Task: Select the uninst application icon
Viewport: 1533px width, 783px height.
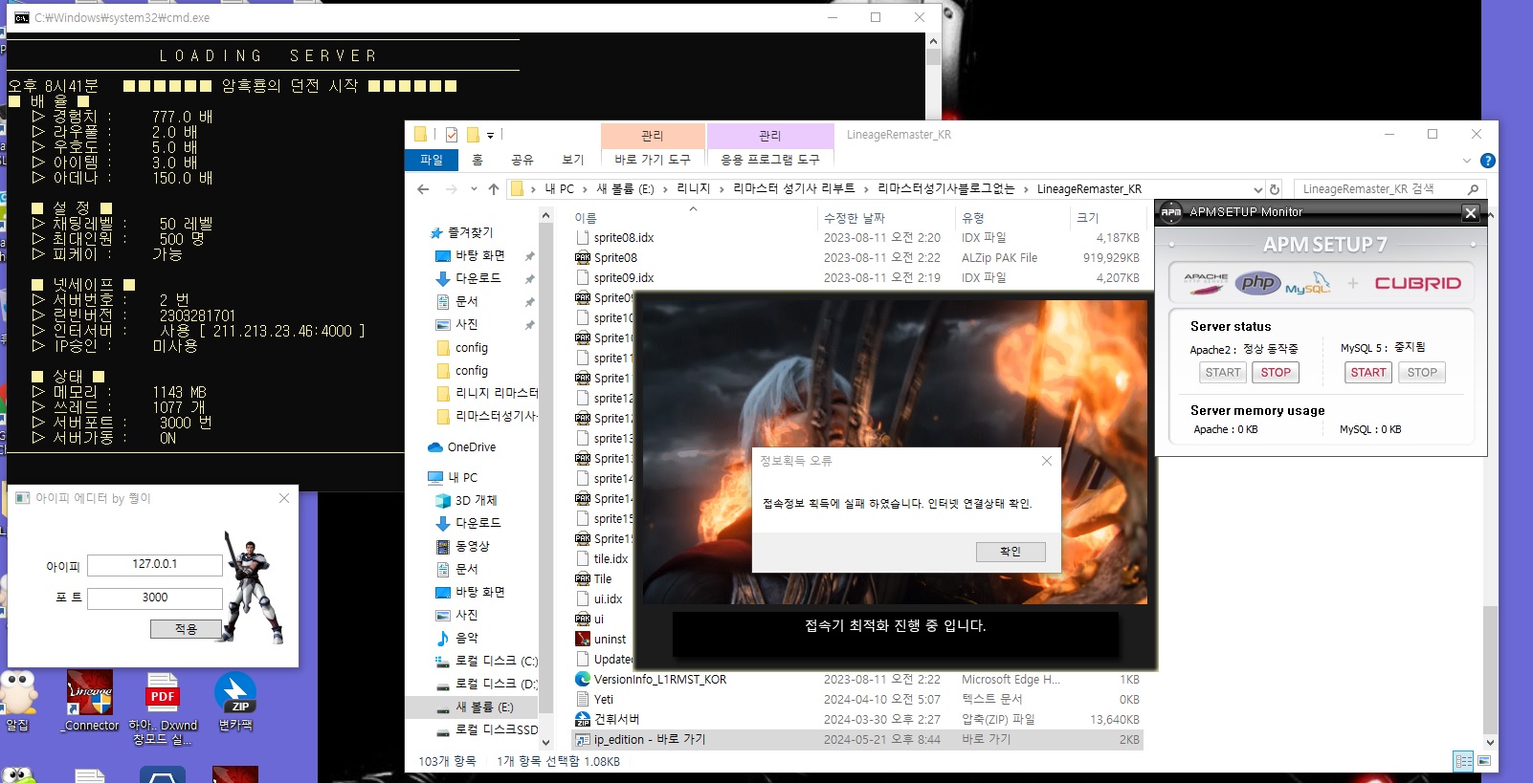Action: [582, 639]
